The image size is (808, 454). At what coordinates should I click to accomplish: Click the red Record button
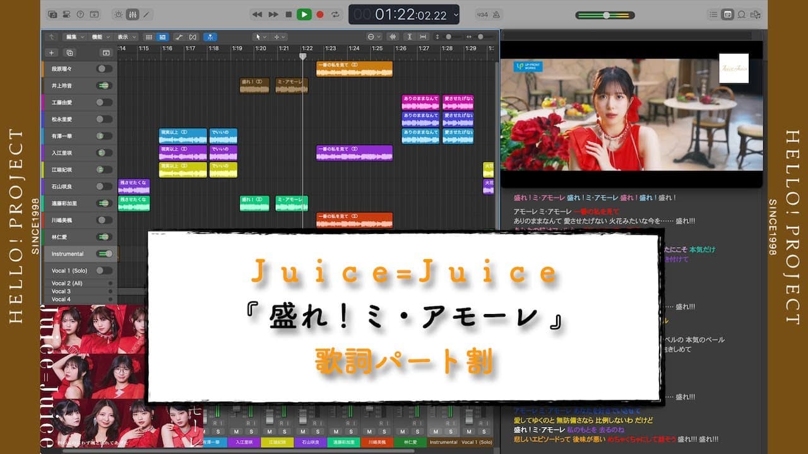click(320, 14)
